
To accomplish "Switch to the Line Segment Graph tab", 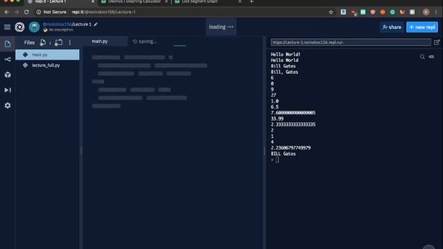I will pos(200,1).
